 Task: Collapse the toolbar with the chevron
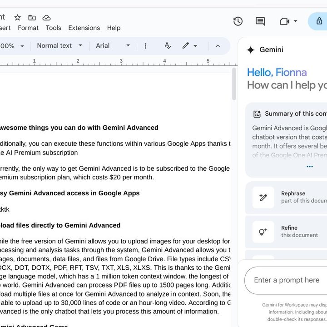coord(218,46)
